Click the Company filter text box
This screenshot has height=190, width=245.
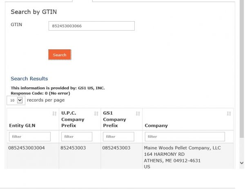pyautogui.click(x=185, y=137)
